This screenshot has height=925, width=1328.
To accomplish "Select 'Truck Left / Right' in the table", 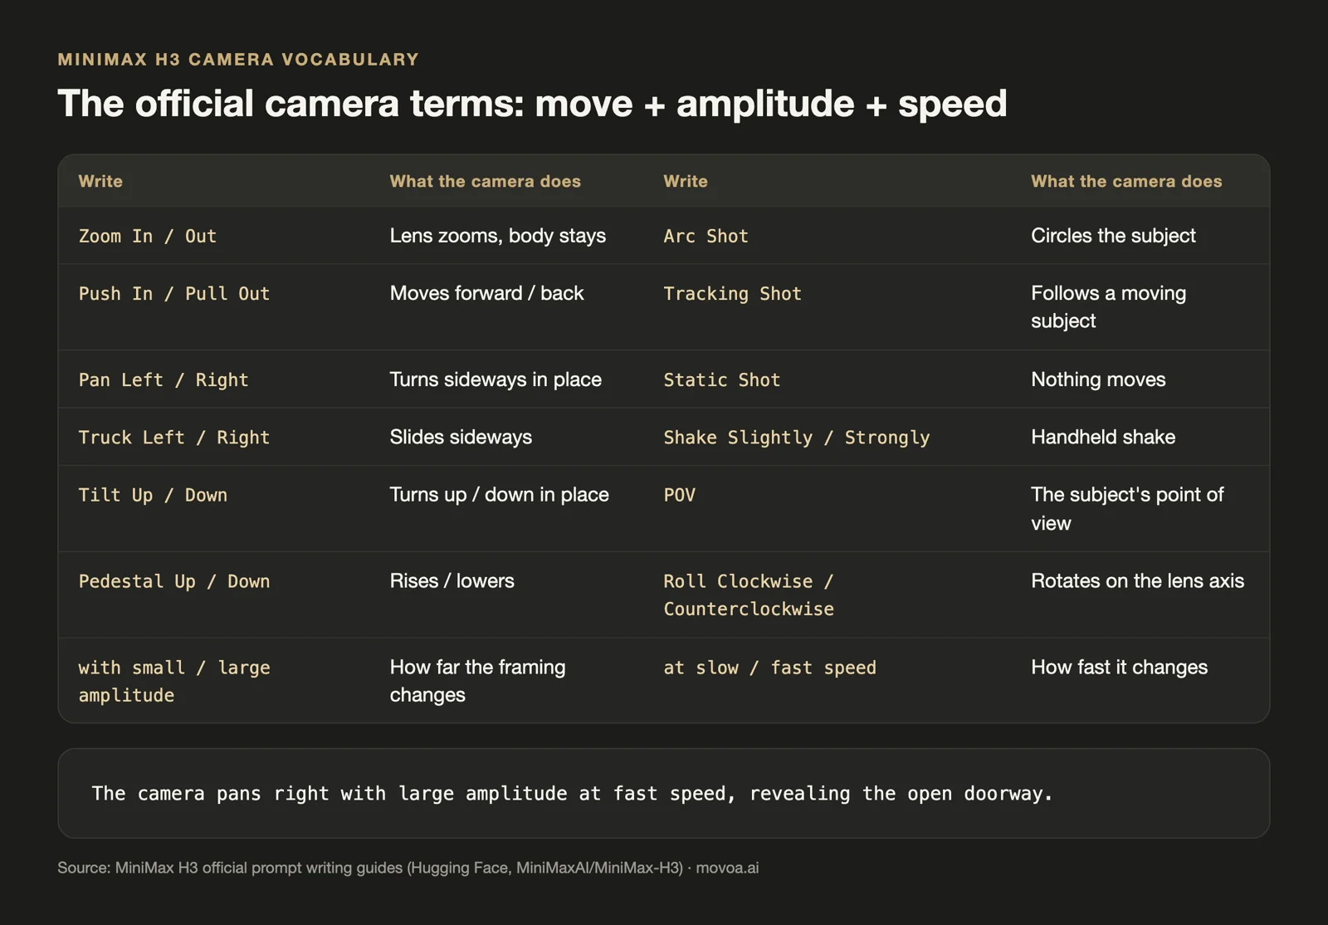I will (x=174, y=438).
